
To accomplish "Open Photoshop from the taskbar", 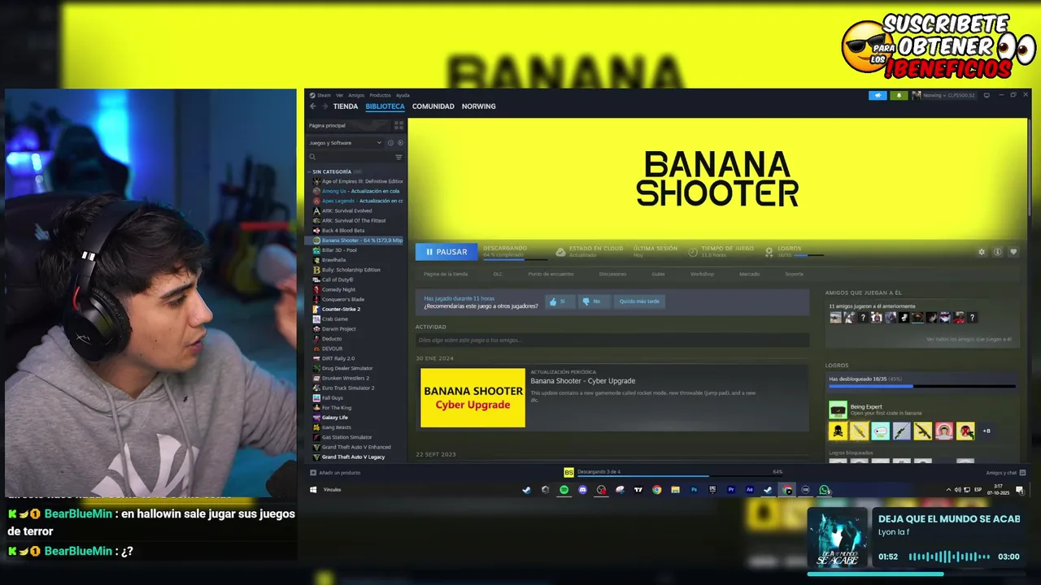I will pos(694,490).
